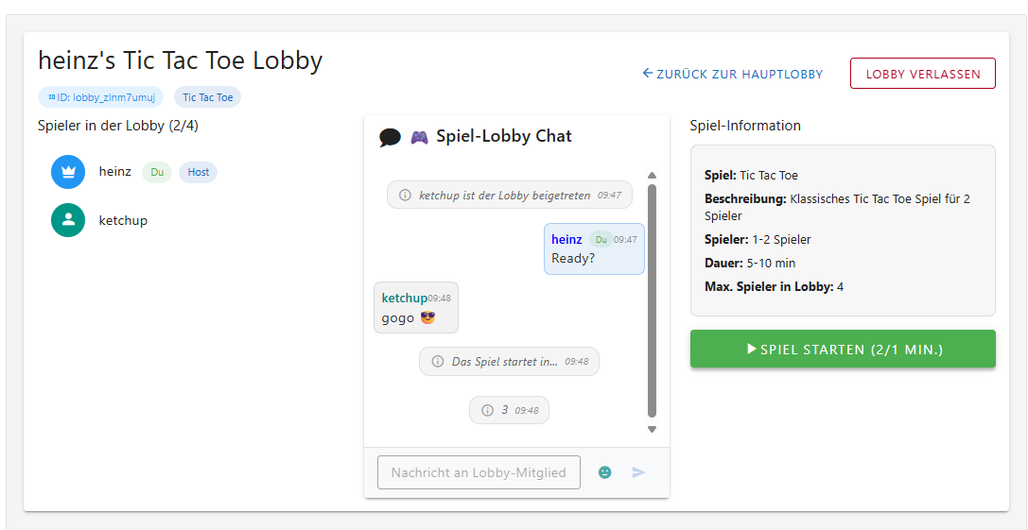Screen dimensions: 1028x530
Task: Click the send message arrow icon
Action: 638,472
